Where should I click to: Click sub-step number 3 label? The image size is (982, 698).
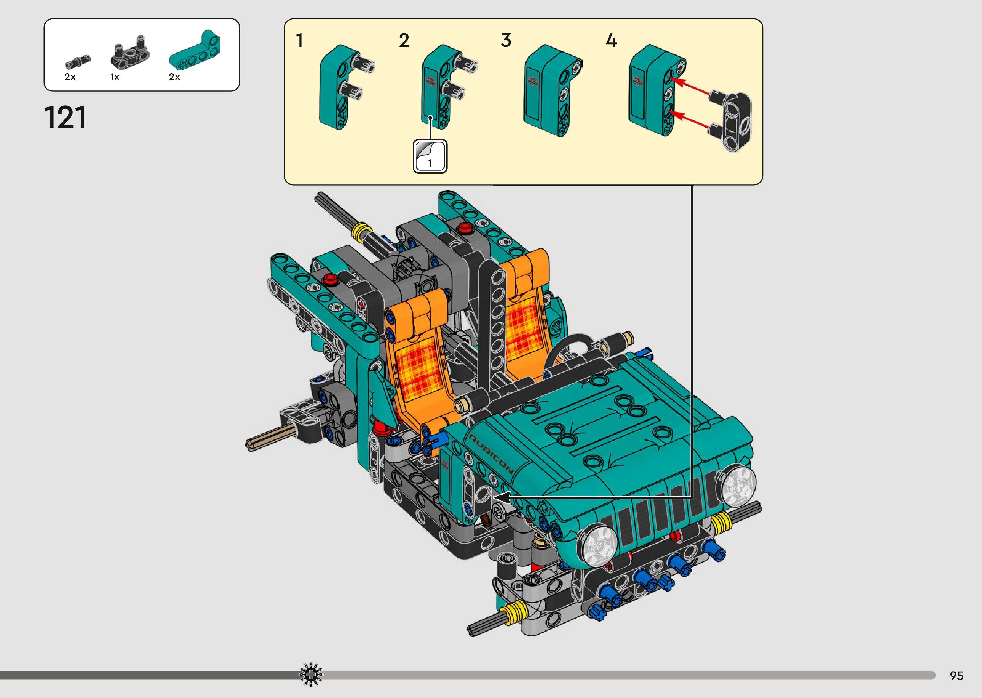[506, 41]
